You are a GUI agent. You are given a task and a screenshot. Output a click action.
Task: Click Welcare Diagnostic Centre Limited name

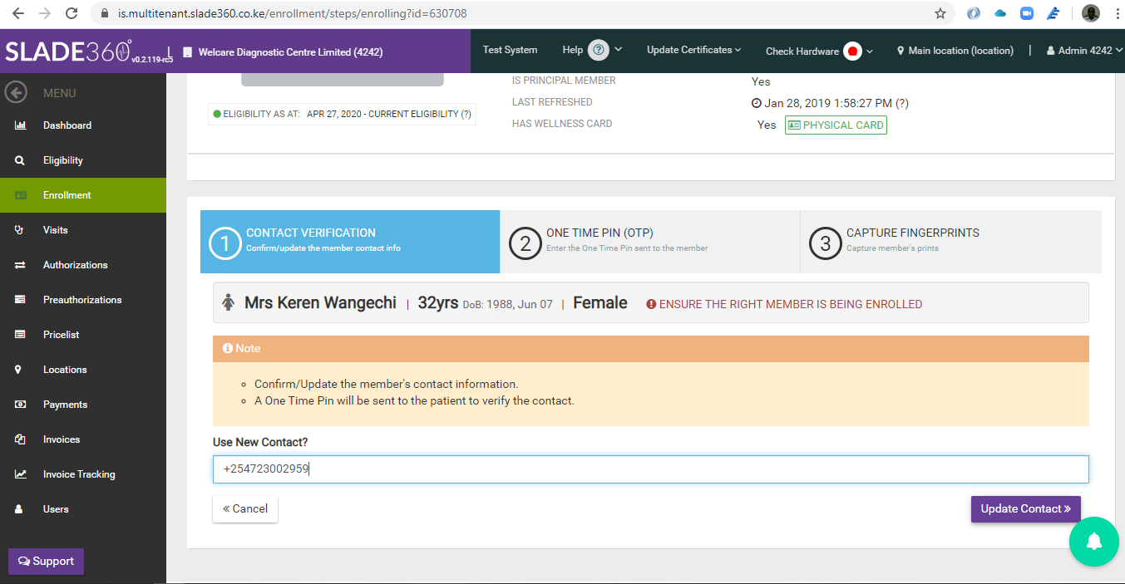click(290, 52)
